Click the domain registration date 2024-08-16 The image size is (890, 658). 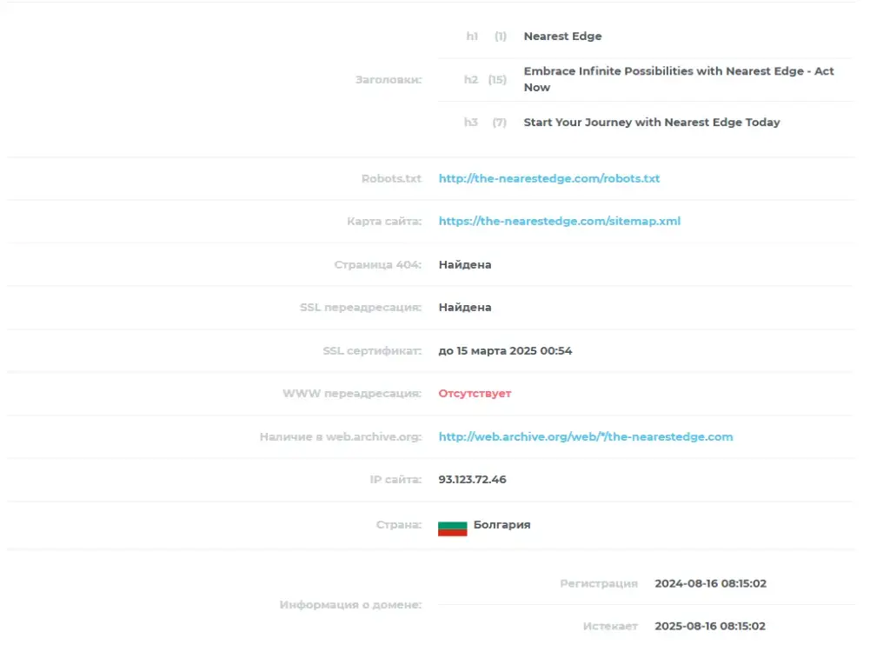pos(711,583)
